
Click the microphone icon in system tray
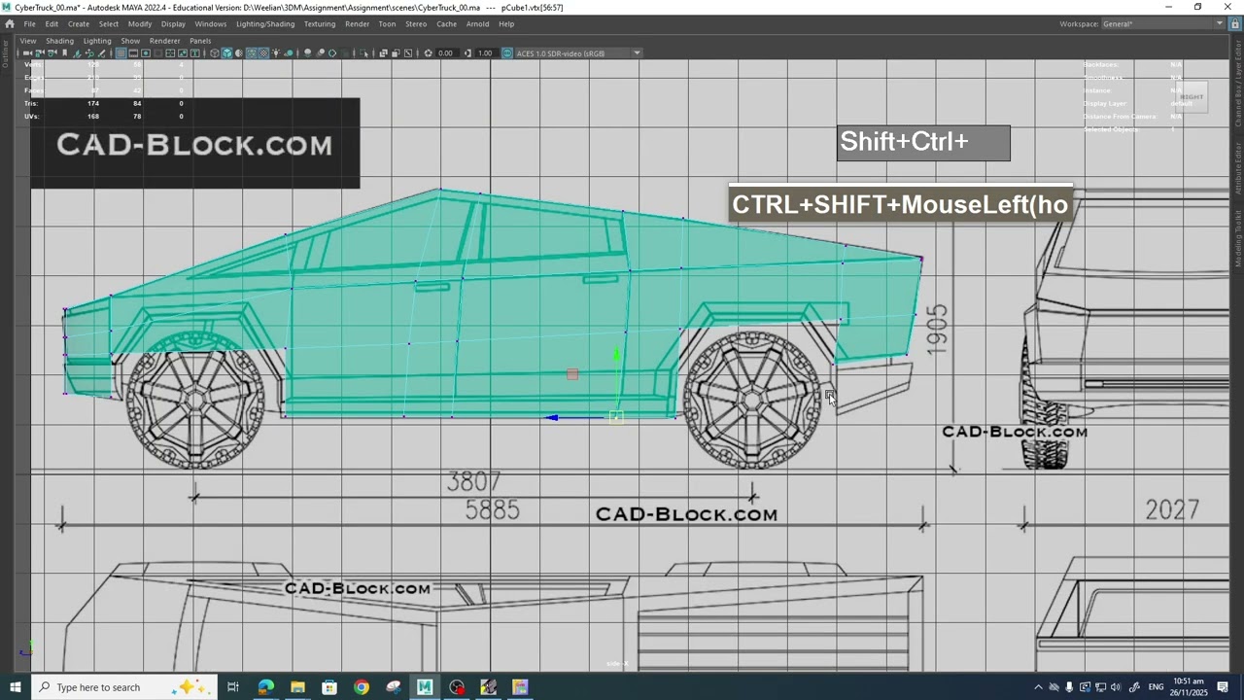pos(1069,687)
